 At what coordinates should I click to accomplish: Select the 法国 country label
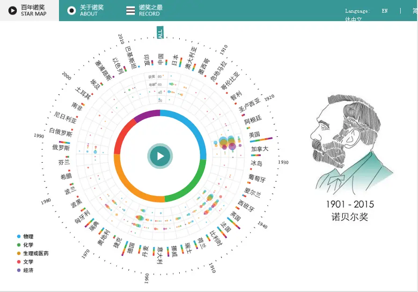point(226,227)
